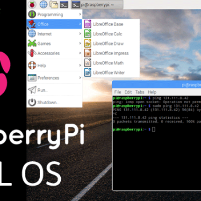The height and width of the screenshot is (201, 201).
Task: Click the '3 packets transmitted' terminal line
Action: (x=157, y=122)
